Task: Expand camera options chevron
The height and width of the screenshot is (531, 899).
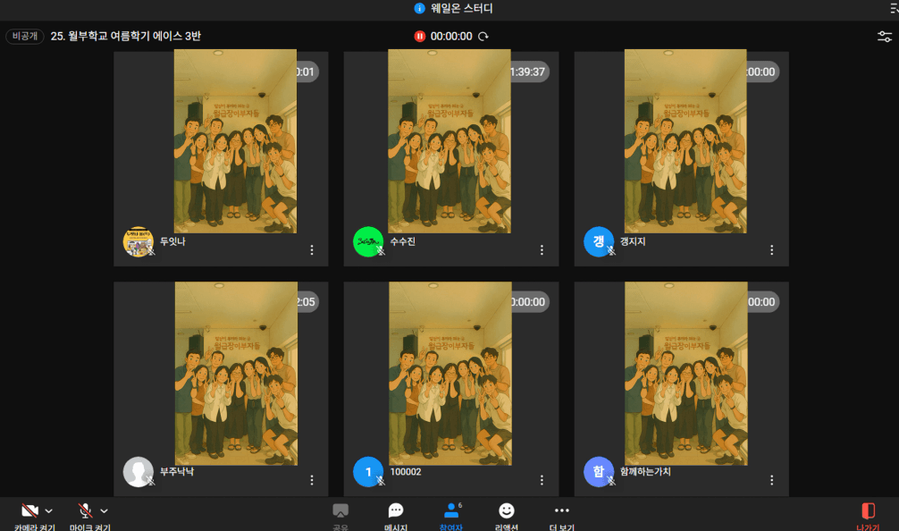Action: coord(49,511)
